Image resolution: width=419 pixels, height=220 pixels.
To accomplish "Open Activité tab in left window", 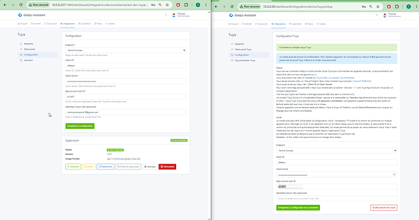I will [36, 24].
